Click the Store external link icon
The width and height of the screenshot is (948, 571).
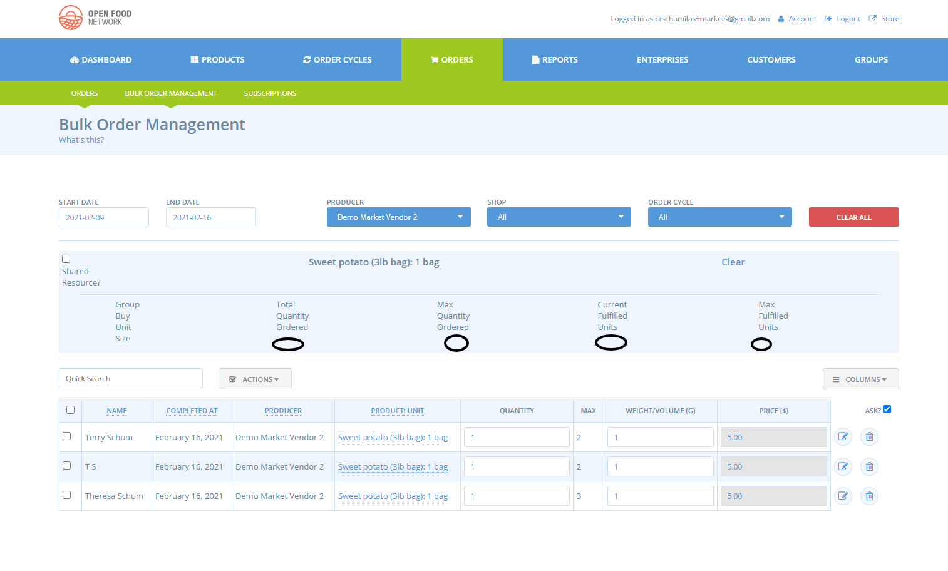tap(872, 18)
